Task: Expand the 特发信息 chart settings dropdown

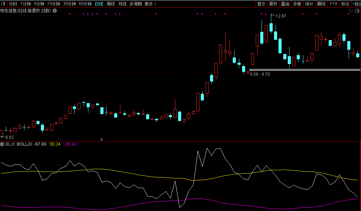Action: coord(55,11)
